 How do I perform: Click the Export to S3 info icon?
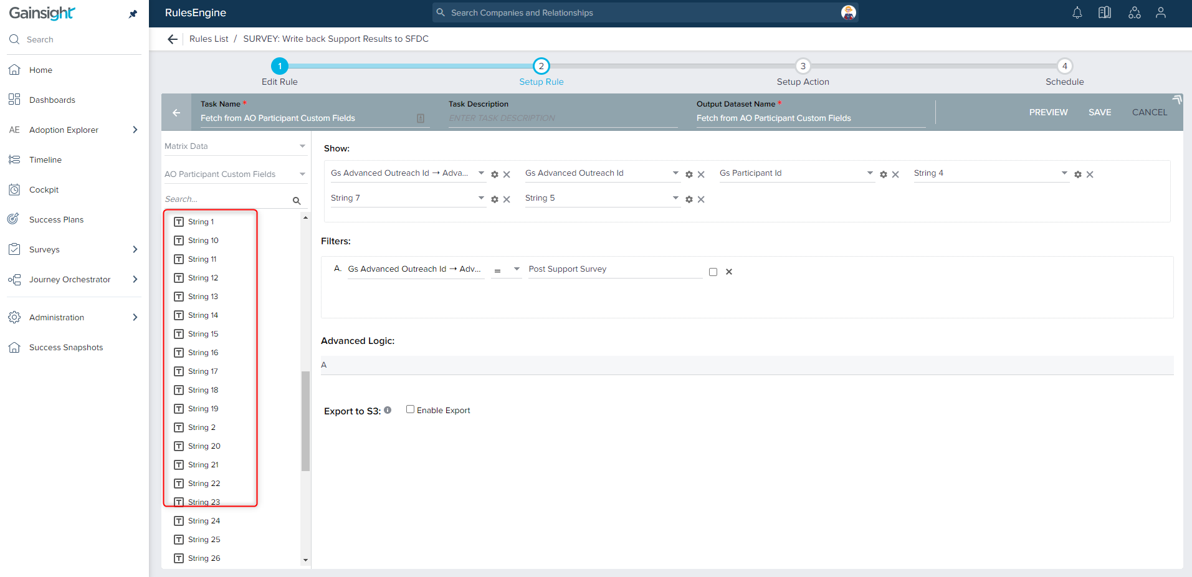click(388, 410)
